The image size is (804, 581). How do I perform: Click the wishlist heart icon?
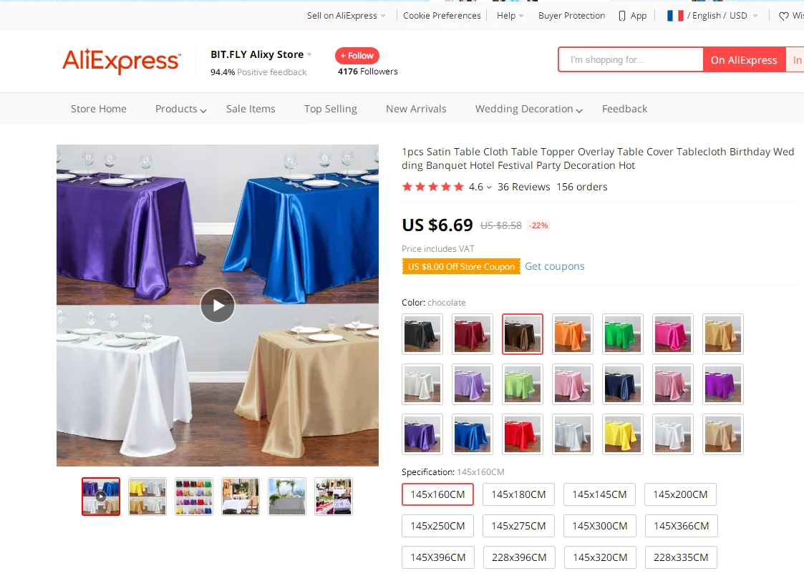(783, 16)
